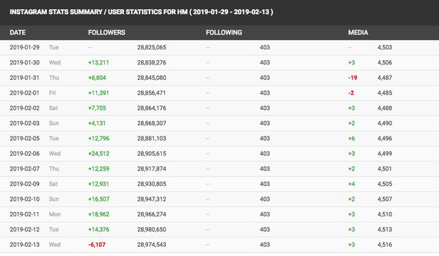The height and width of the screenshot is (256, 439).
Task: Click the MEDIA column header
Action: (x=358, y=33)
